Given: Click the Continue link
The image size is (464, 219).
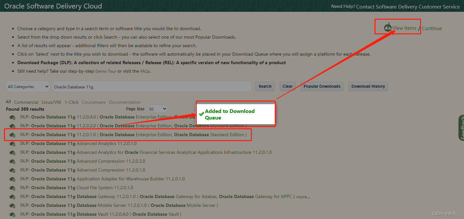Looking at the screenshot, I should point(432,28).
